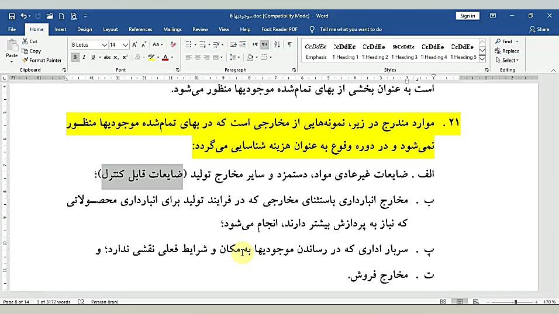
Task: Click the Tell me what you want search box
Action: [x=350, y=29]
